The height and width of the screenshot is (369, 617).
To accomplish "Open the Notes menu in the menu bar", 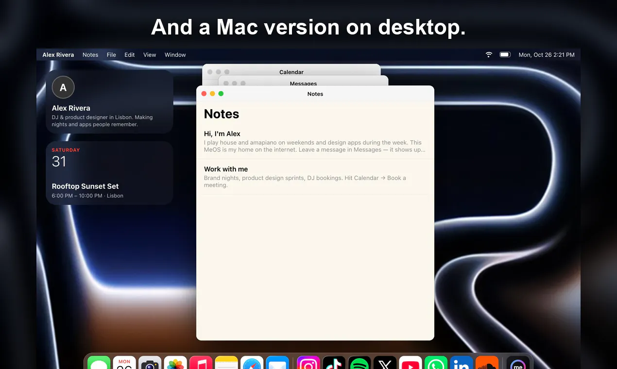I will click(x=90, y=55).
